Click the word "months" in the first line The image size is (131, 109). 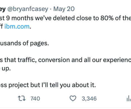(22, 18)
